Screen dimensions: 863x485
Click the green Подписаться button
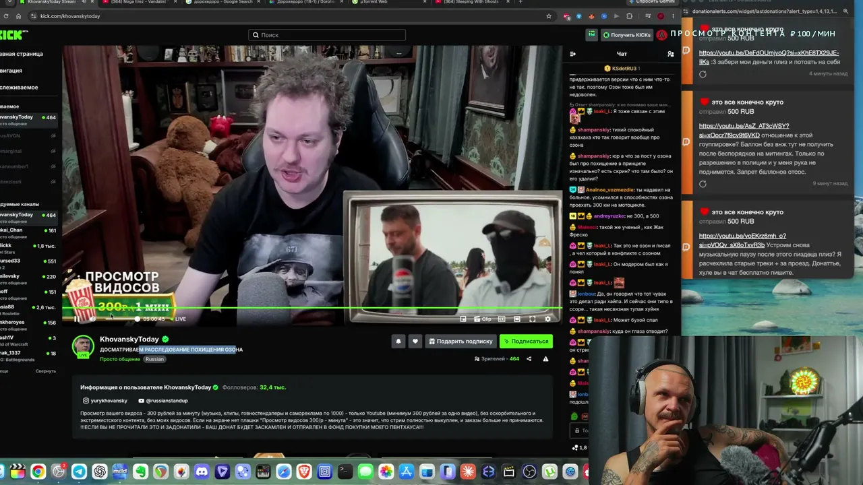point(526,342)
